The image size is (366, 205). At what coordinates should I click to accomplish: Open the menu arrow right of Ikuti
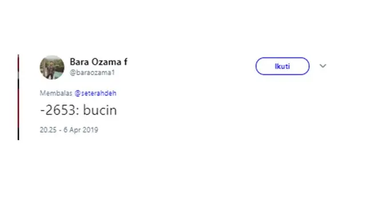tap(323, 66)
